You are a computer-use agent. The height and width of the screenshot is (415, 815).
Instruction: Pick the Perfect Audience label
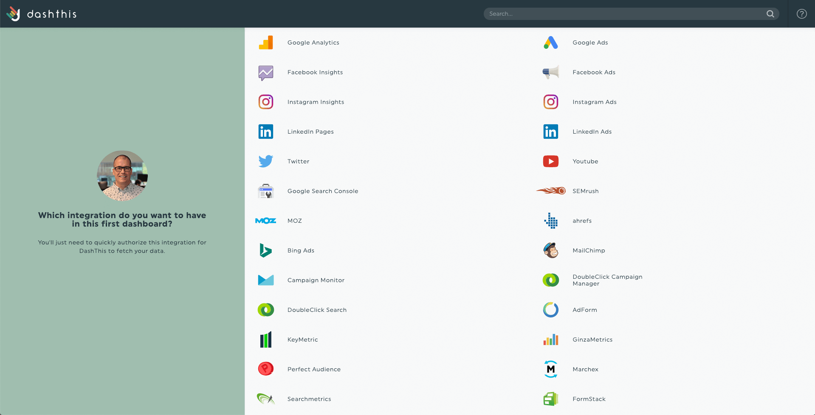tap(314, 369)
